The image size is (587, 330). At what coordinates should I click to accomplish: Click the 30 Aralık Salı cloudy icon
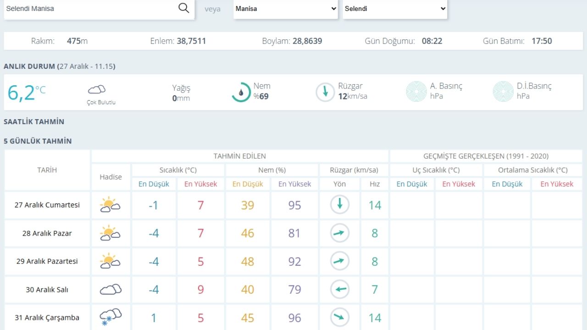[111, 290]
